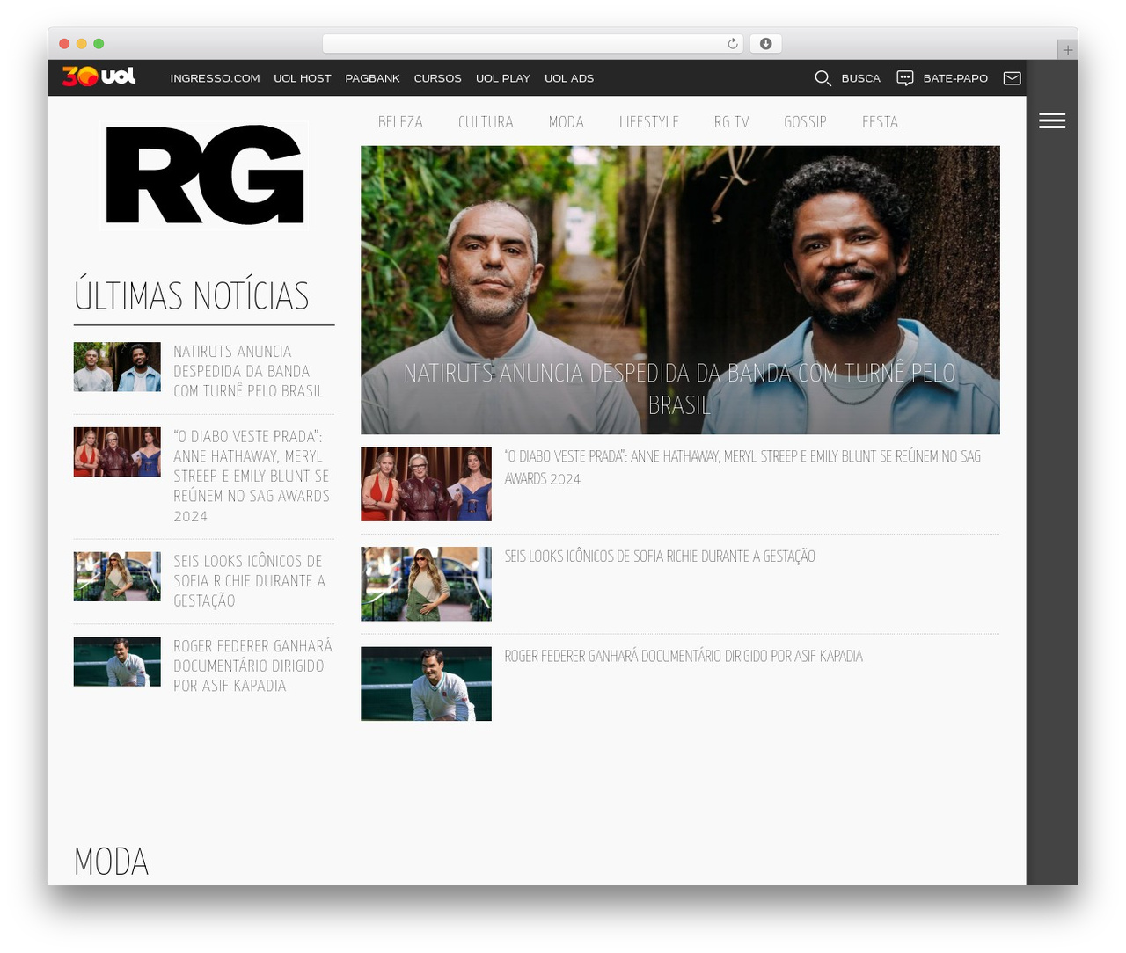The image size is (1126, 953).
Task: Open UOL PLAY link
Action: click(x=503, y=78)
